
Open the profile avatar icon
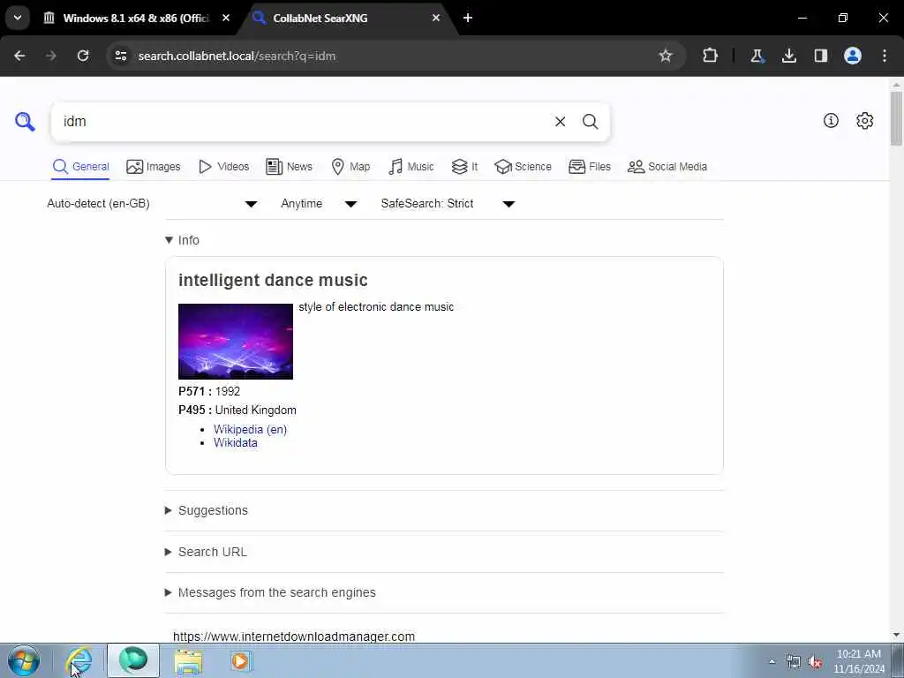click(x=853, y=56)
